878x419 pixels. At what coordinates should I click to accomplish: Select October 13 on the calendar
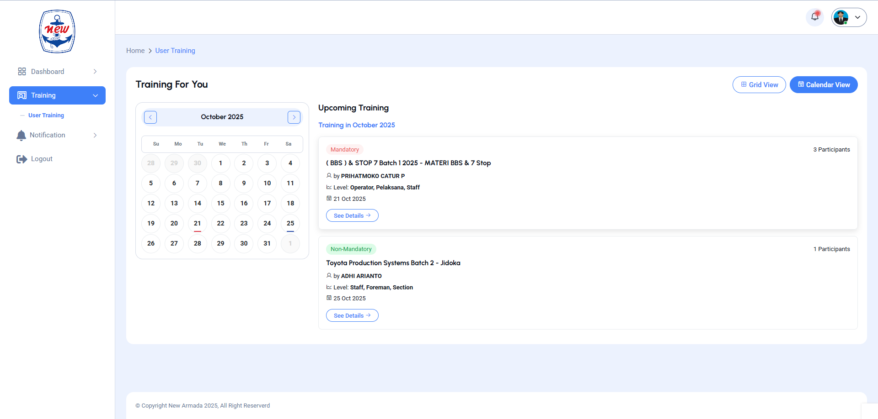(x=174, y=204)
